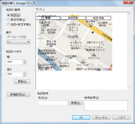The width and height of the screenshot is (135, 124).
Task: Confirm with the OK button
Action: pyautogui.click(x=81, y=118)
